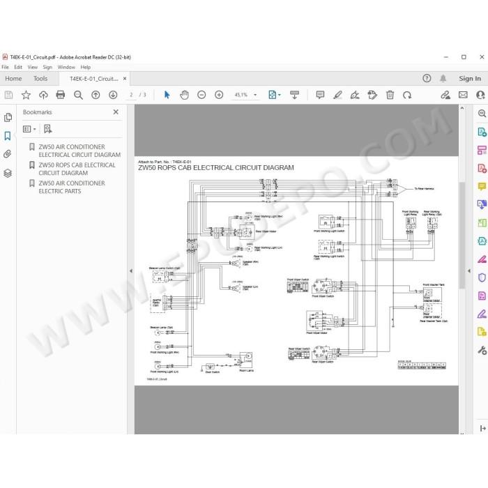Open the help question-mark icon
Screen dimensions: 488x488
coord(427,78)
